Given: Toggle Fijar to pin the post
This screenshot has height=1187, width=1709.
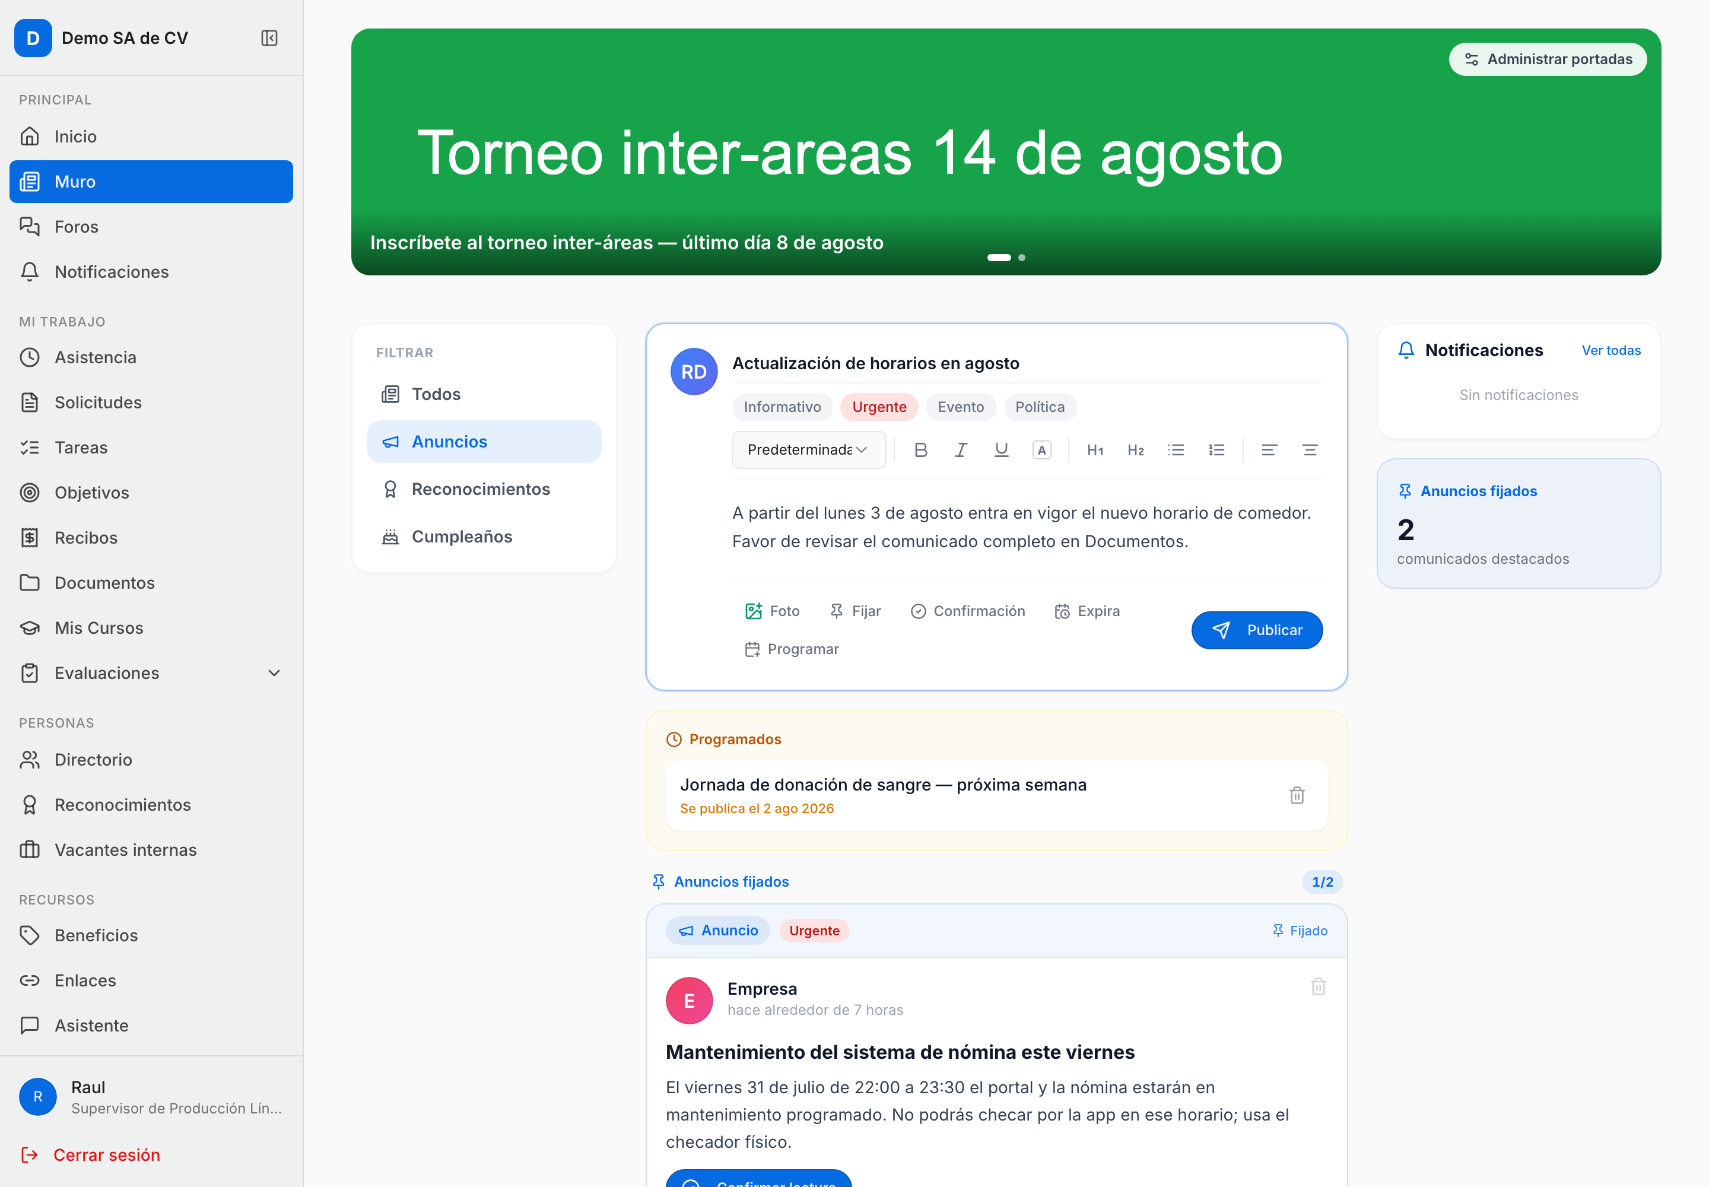Looking at the screenshot, I should pyautogui.click(x=855, y=611).
